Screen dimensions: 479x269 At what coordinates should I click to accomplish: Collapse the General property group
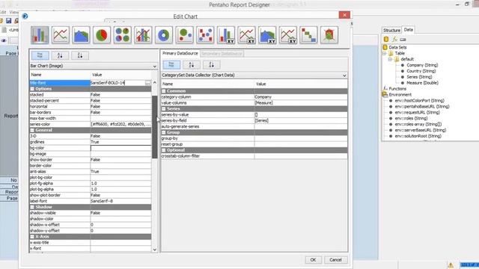(x=32, y=130)
